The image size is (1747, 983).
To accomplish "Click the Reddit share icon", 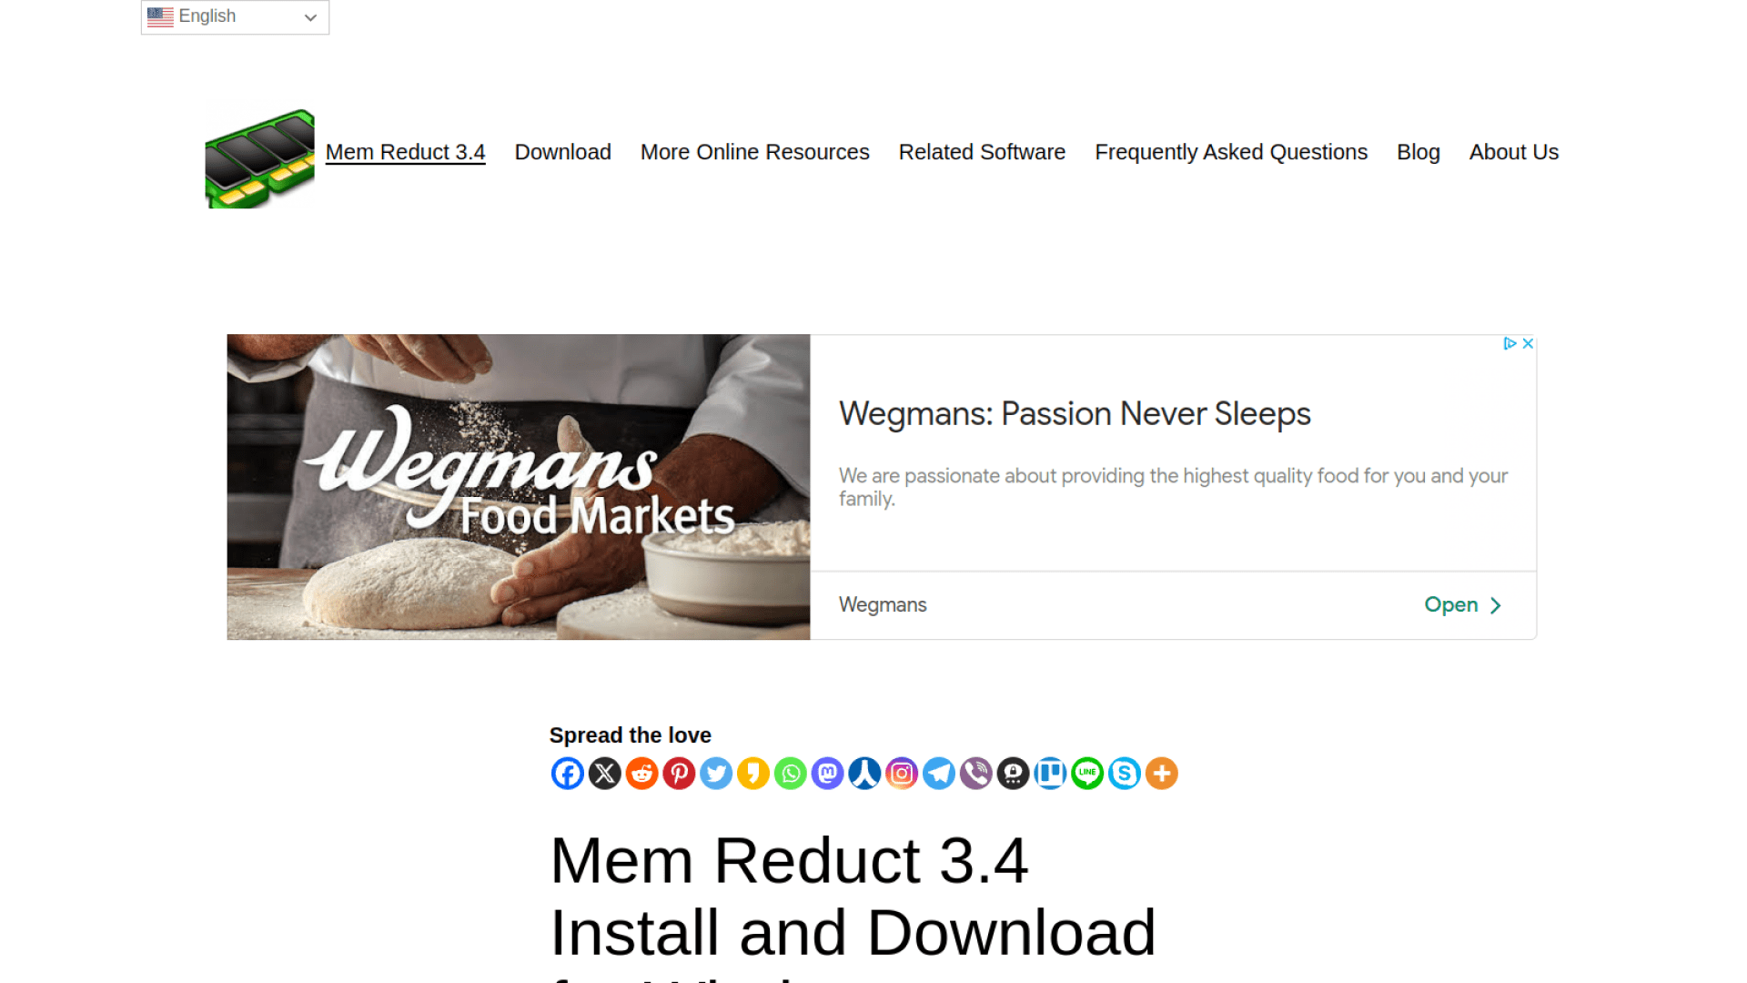I will [x=641, y=773].
